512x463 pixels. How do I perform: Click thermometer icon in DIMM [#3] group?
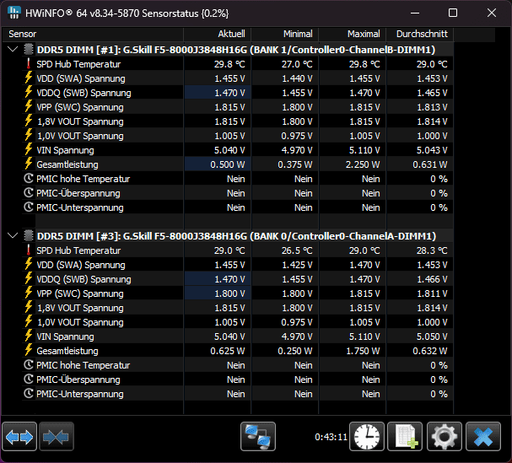pos(29,250)
